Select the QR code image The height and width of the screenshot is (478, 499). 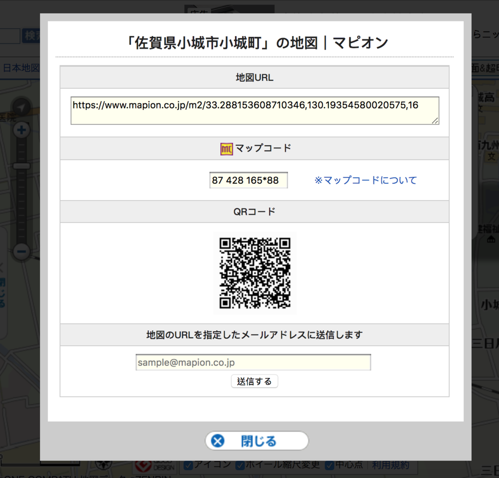254,273
